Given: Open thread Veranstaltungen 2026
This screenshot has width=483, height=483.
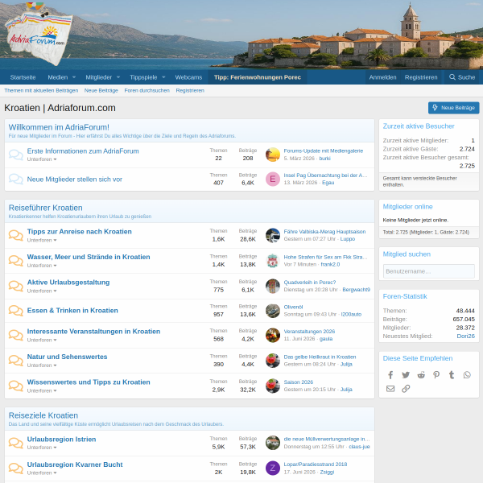Looking at the screenshot, I should pos(309,332).
